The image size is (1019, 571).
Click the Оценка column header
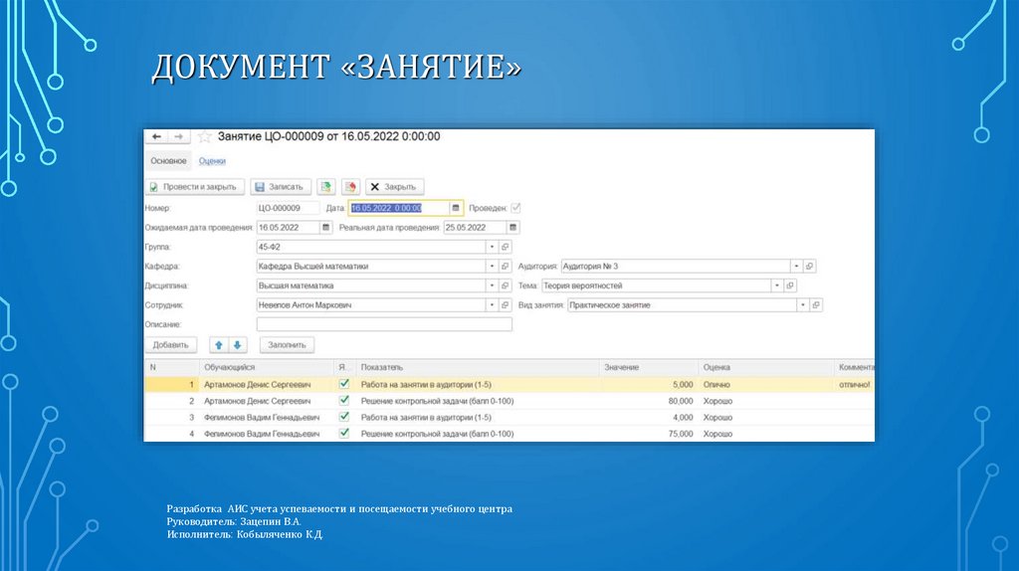click(x=765, y=367)
